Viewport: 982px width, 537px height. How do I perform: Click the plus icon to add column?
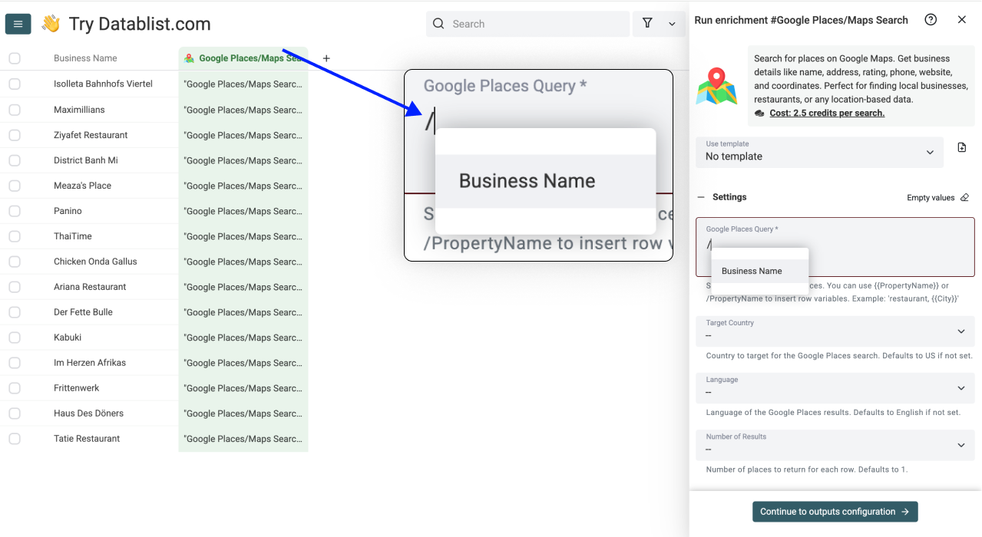(x=326, y=58)
